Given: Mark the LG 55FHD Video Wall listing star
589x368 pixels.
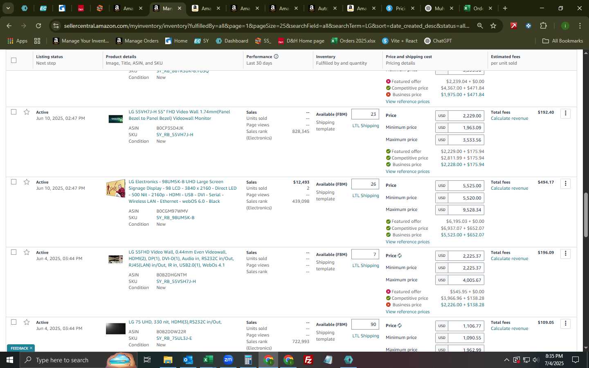Looking at the screenshot, I should click(27, 252).
